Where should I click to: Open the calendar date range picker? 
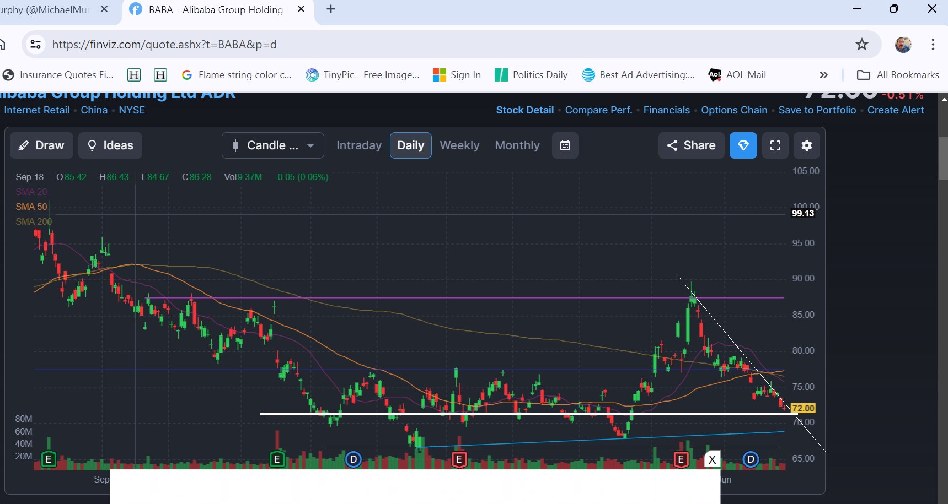[565, 145]
